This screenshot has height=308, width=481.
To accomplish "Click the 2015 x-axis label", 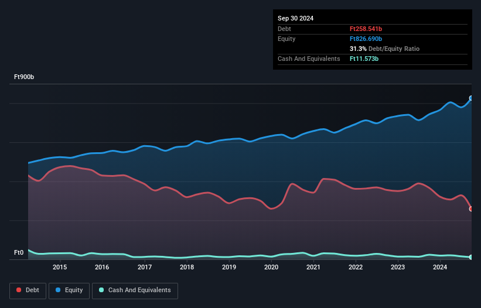I will tap(60, 267).
